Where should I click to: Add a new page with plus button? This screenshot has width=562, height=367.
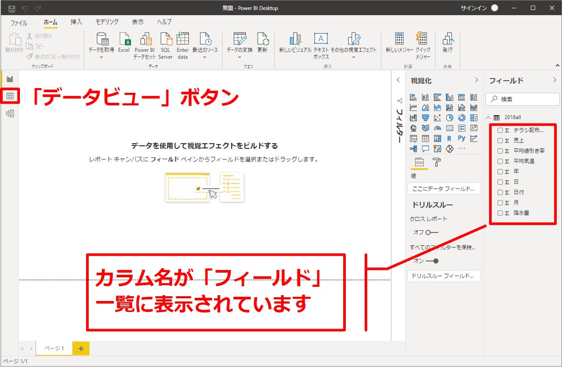pyautogui.click(x=81, y=348)
